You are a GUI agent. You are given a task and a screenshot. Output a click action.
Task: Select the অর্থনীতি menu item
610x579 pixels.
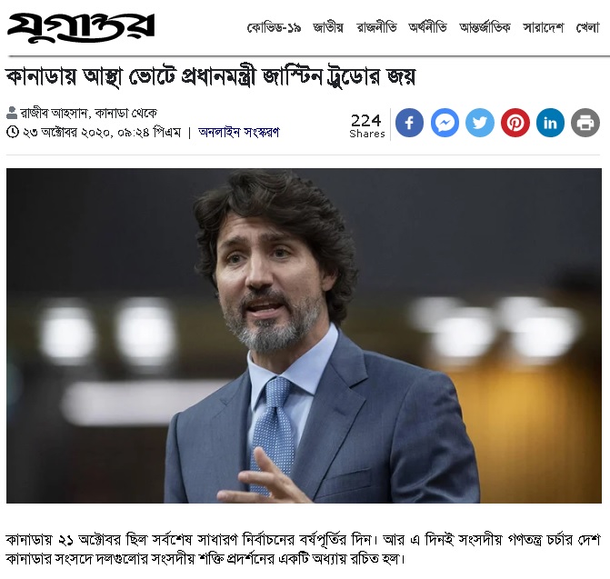(427, 27)
